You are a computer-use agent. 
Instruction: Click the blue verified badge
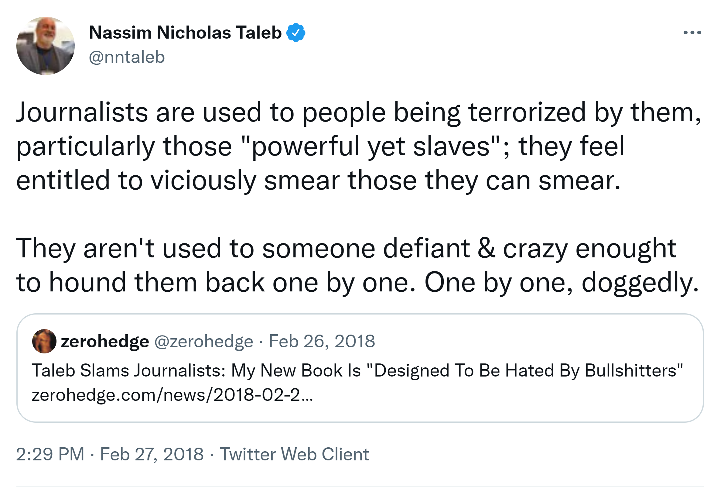point(295,33)
